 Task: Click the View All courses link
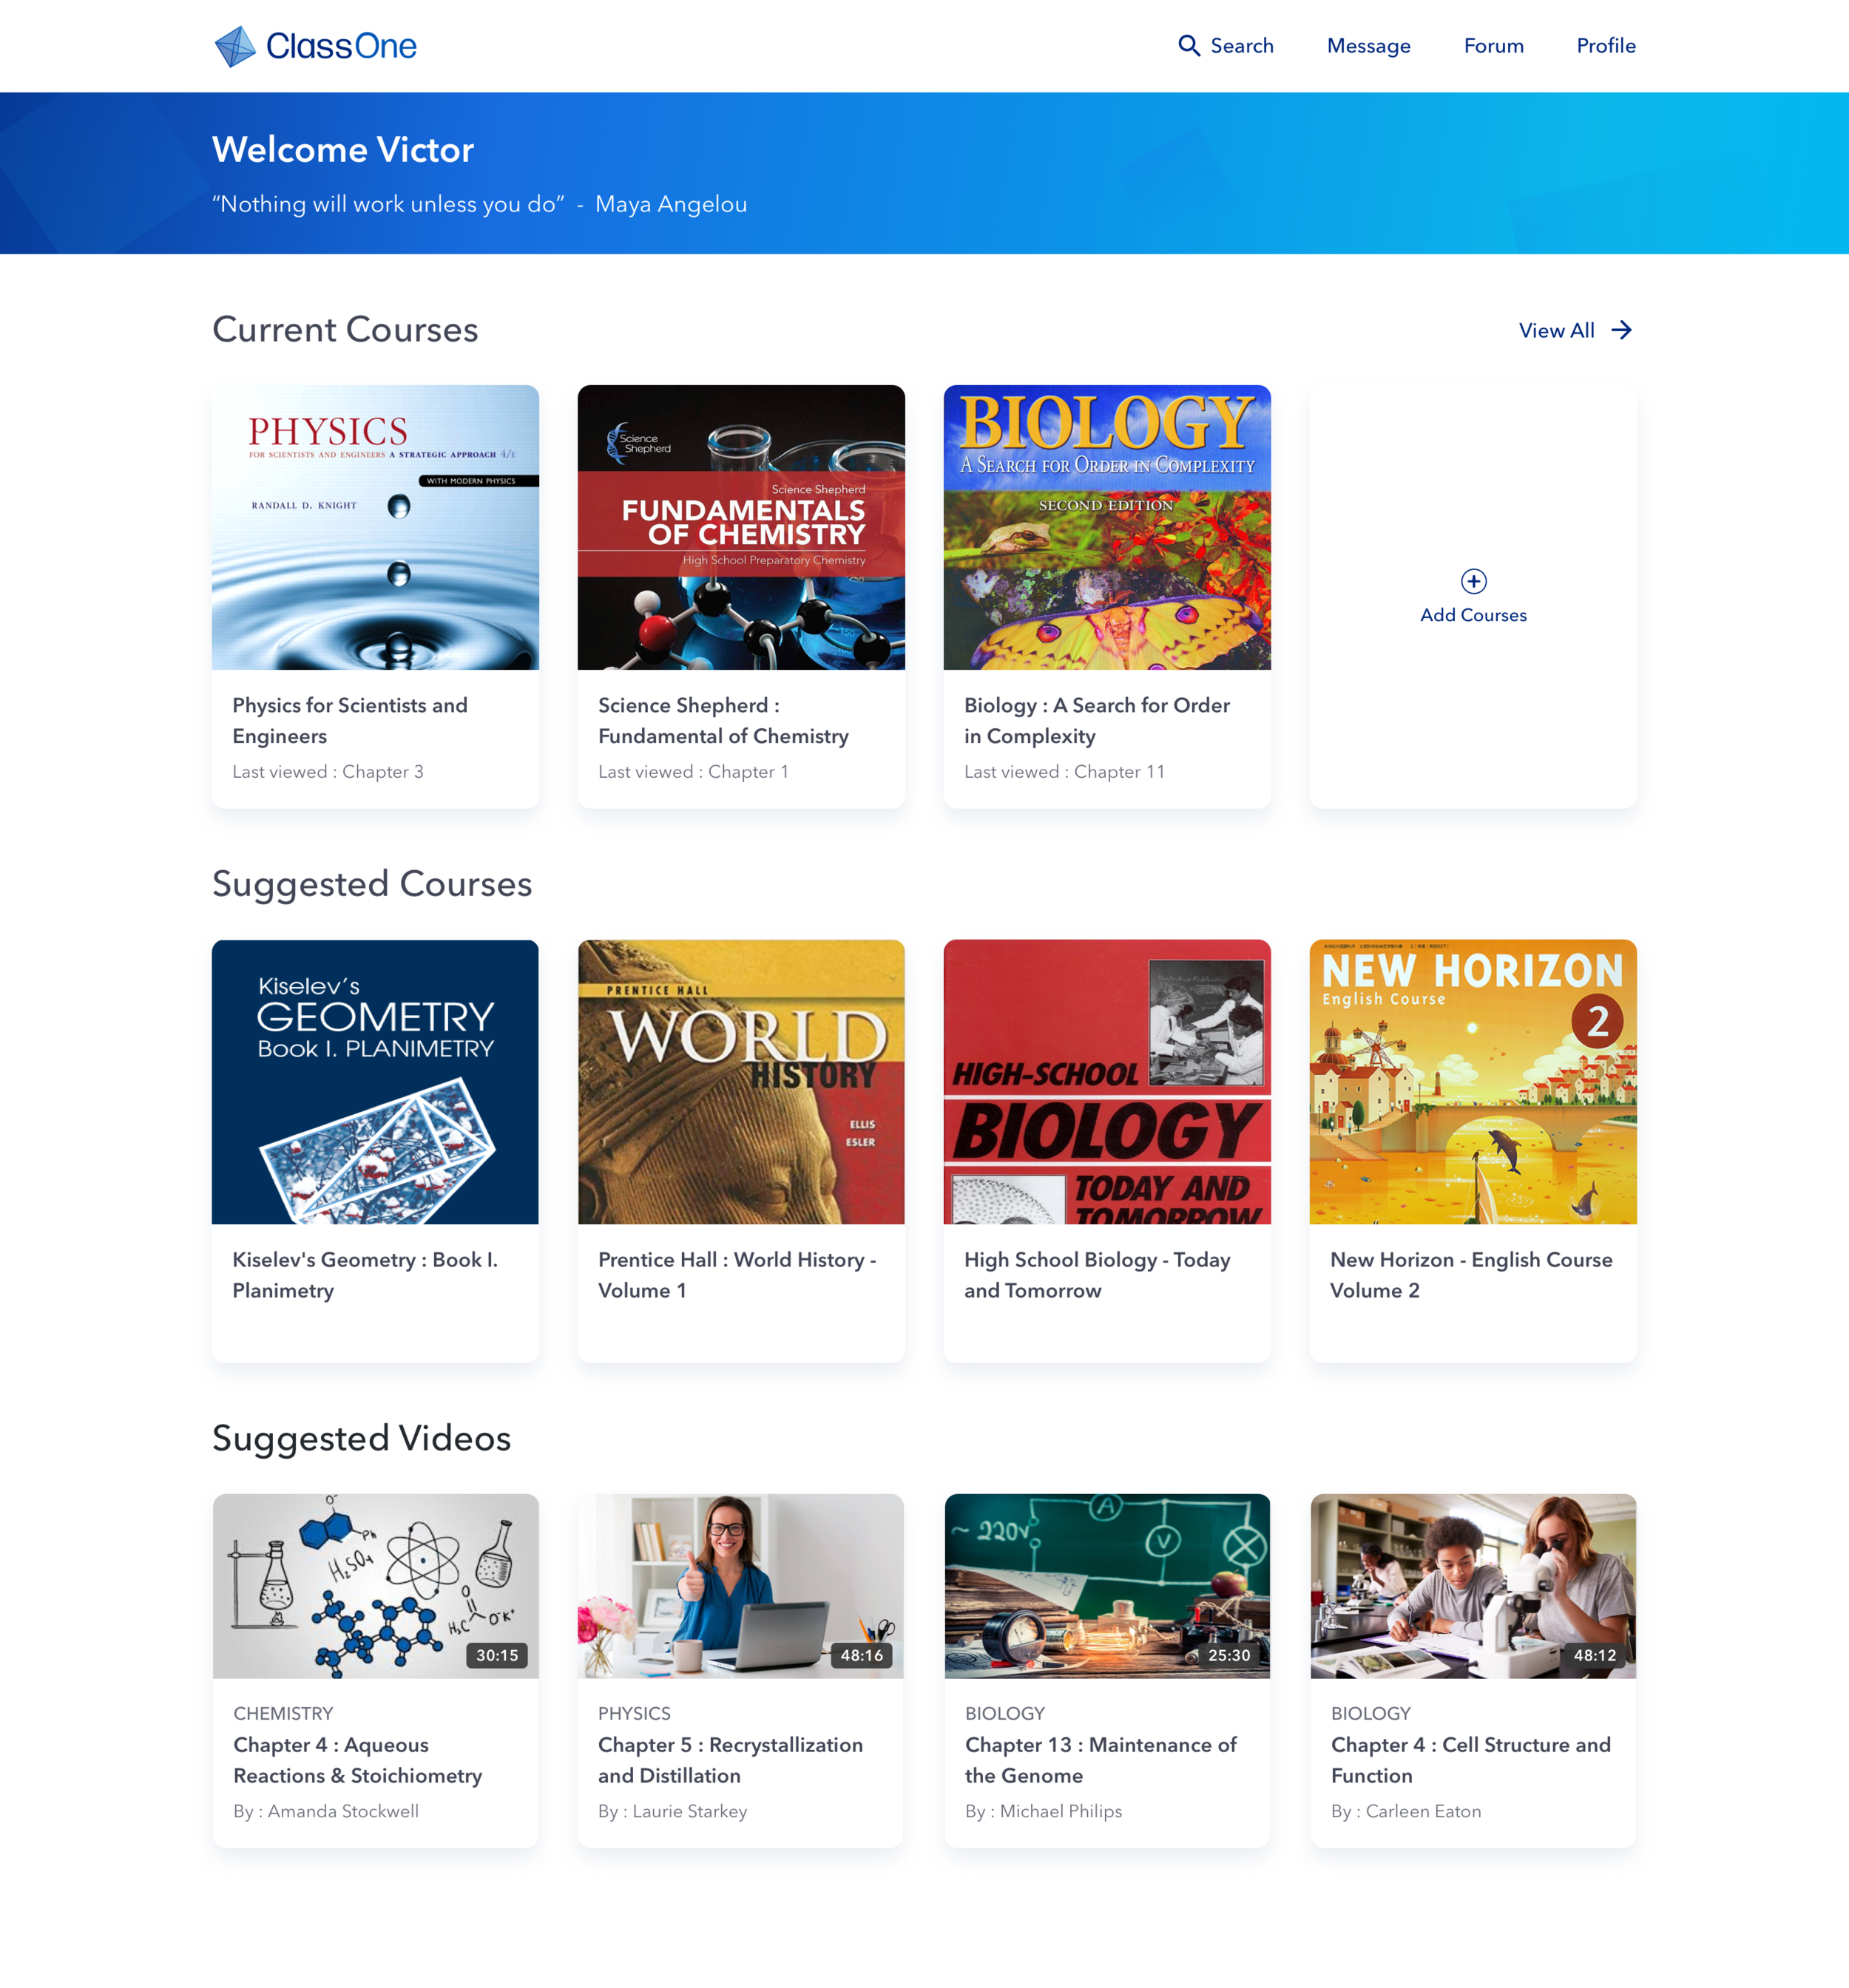pyautogui.click(x=1557, y=330)
